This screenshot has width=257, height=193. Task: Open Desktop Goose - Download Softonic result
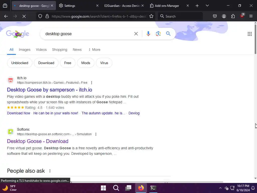click(38, 141)
